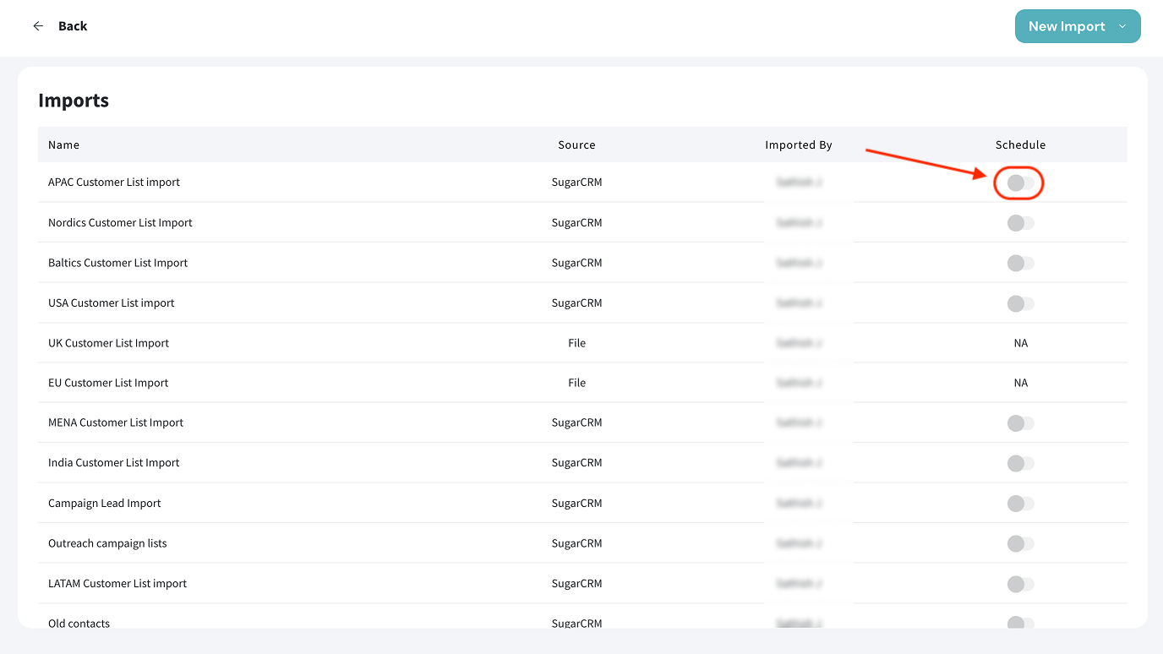Screen dimensions: 1163x654
Task: Toggle Outreach campaign lists schedule switch
Action: click(x=1020, y=543)
